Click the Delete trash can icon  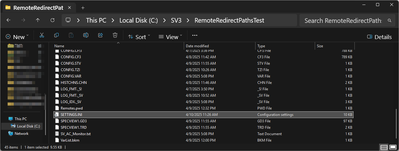tap(115, 35)
